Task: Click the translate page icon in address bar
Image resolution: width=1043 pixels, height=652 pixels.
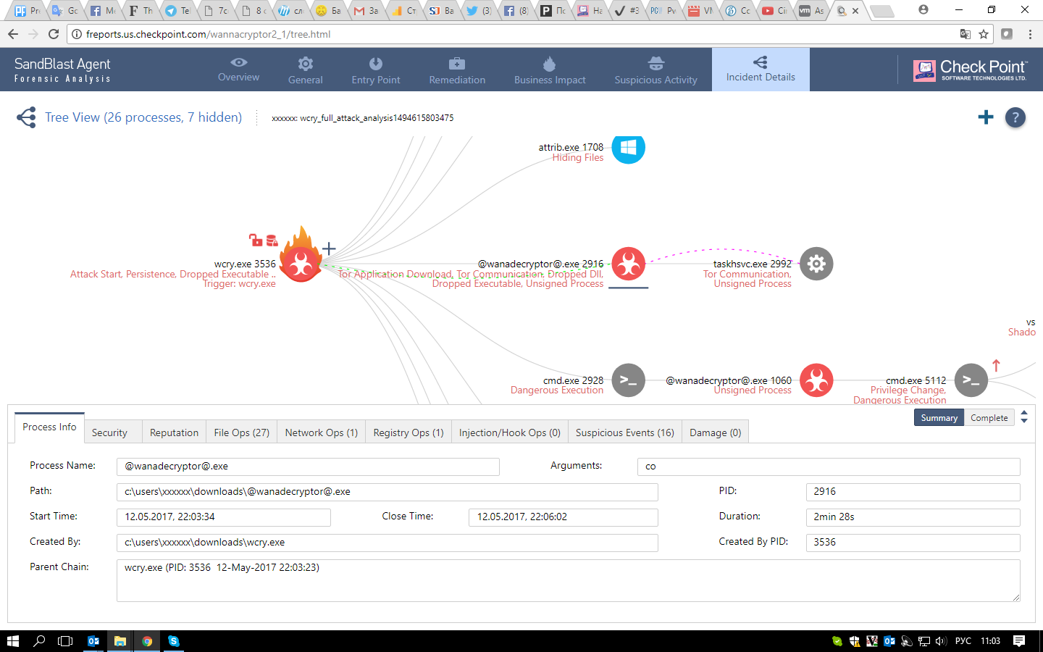Action: click(965, 34)
